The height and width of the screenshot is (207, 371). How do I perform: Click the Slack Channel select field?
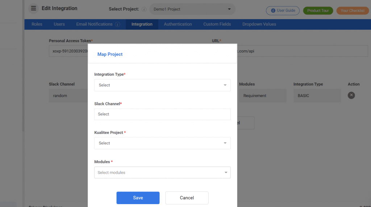(x=162, y=114)
